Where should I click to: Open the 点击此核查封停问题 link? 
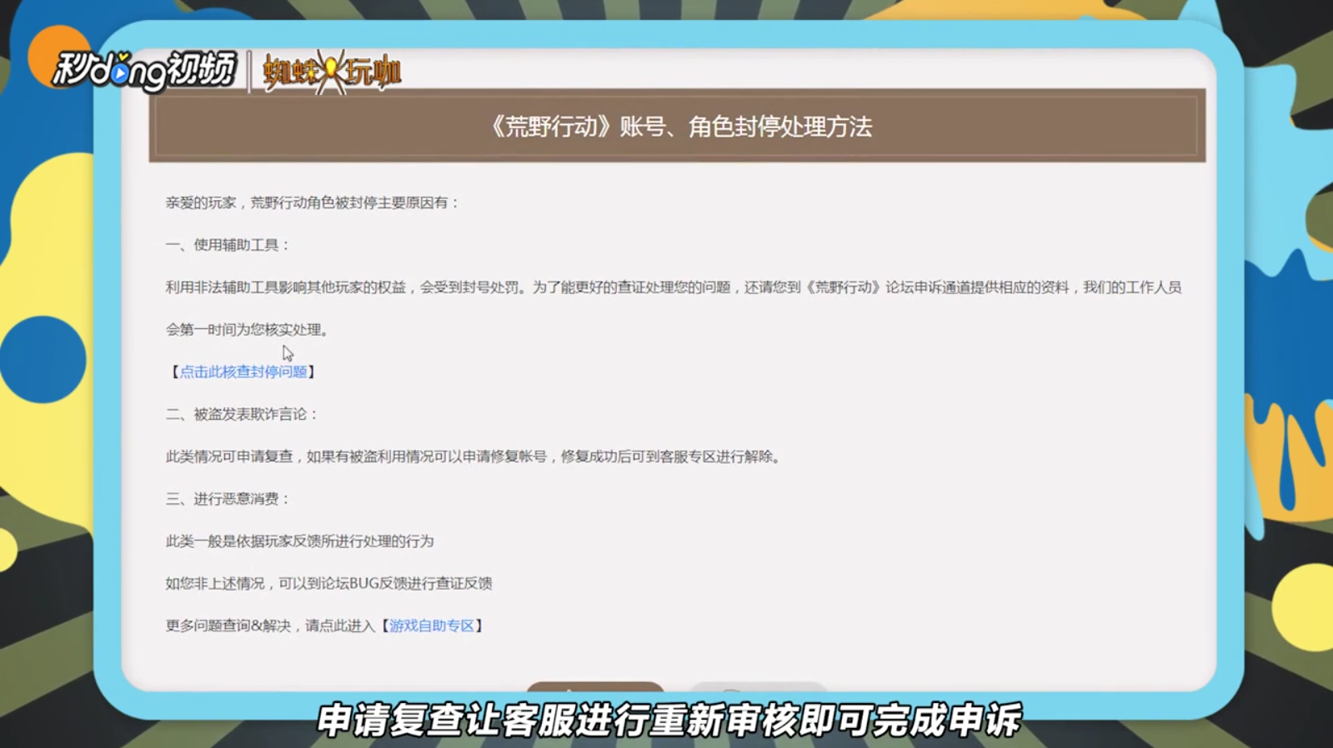pos(243,372)
